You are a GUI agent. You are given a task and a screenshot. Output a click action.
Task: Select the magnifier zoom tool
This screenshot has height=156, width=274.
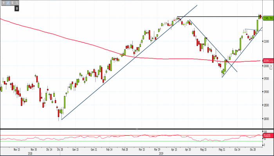(x=17, y=3)
